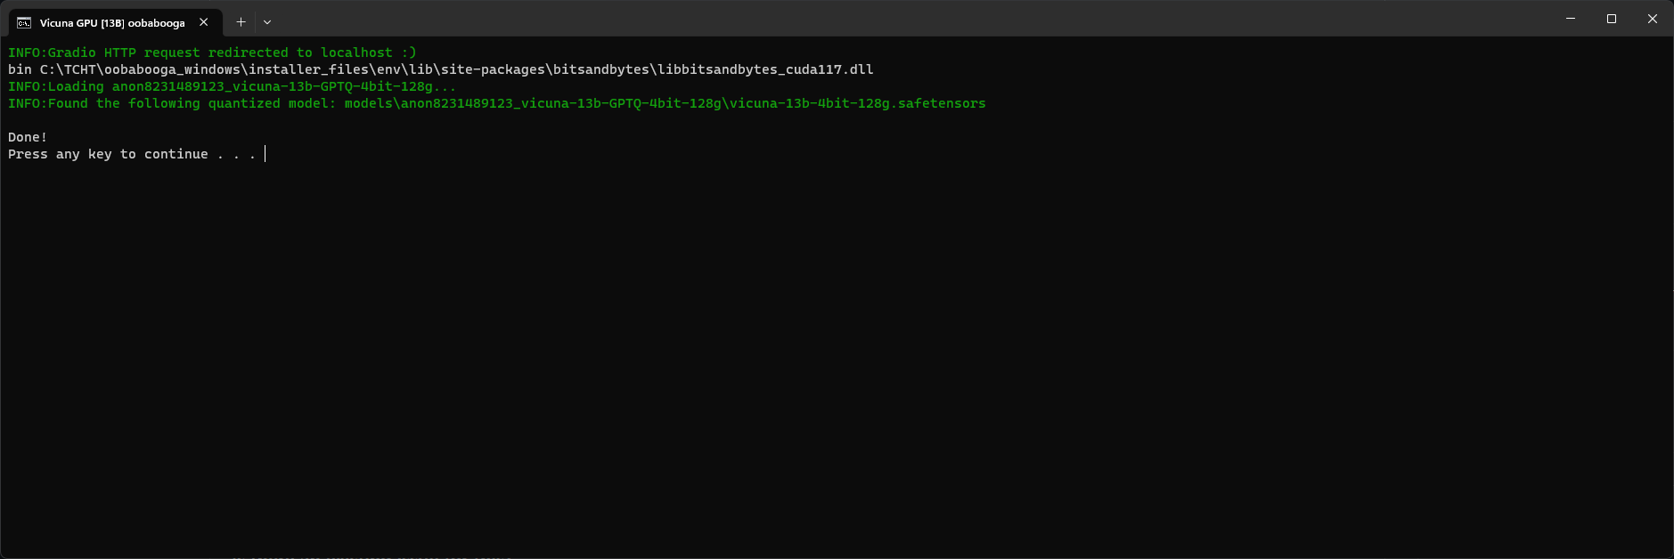
Task: Open the new tab plus button
Action: coord(241,21)
